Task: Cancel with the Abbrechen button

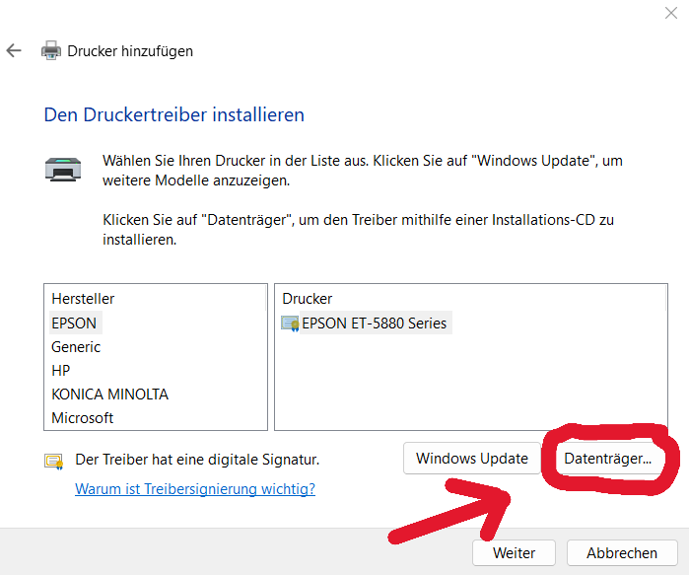Action: 622,553
